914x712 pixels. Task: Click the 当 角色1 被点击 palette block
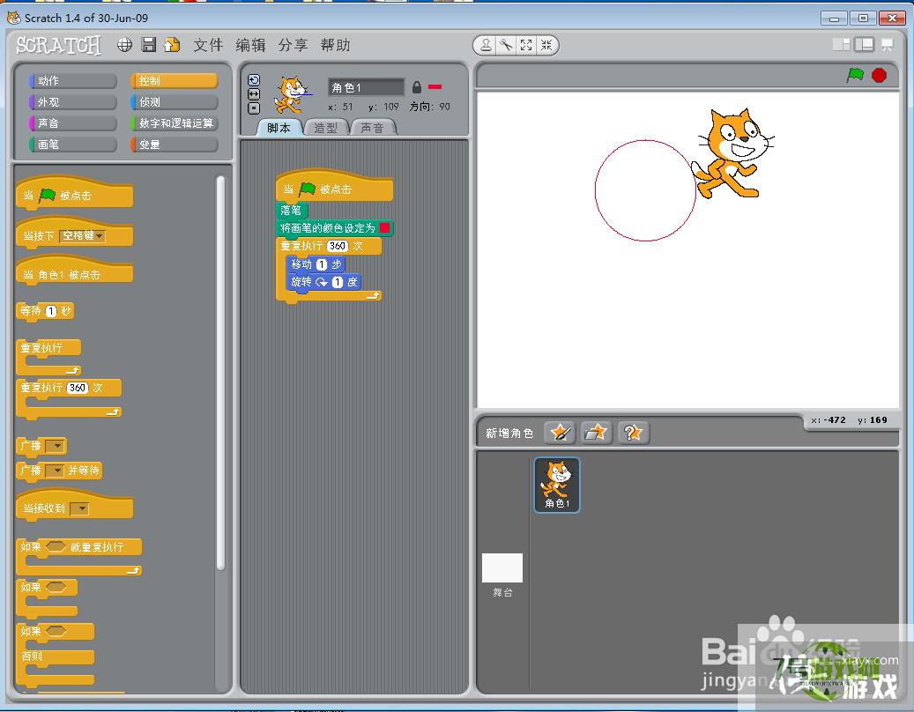pyautogui.click(x=75, y=272)
